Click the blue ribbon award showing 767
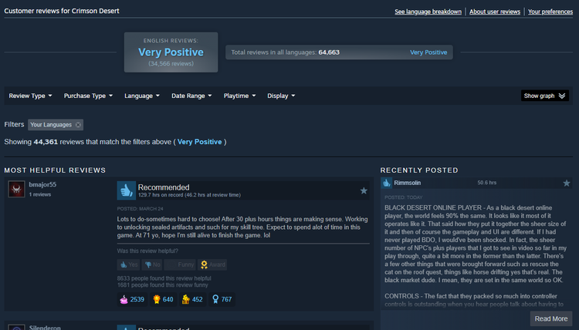Image resolution: width=579 pixels, height=330 pixels. (222, 299)
